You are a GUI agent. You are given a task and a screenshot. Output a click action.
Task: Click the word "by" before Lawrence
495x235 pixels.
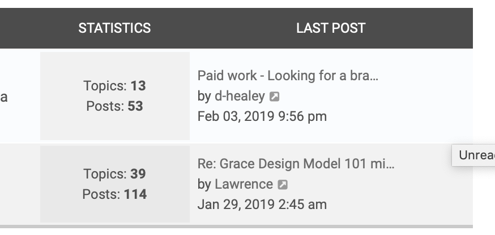[204, 185]
